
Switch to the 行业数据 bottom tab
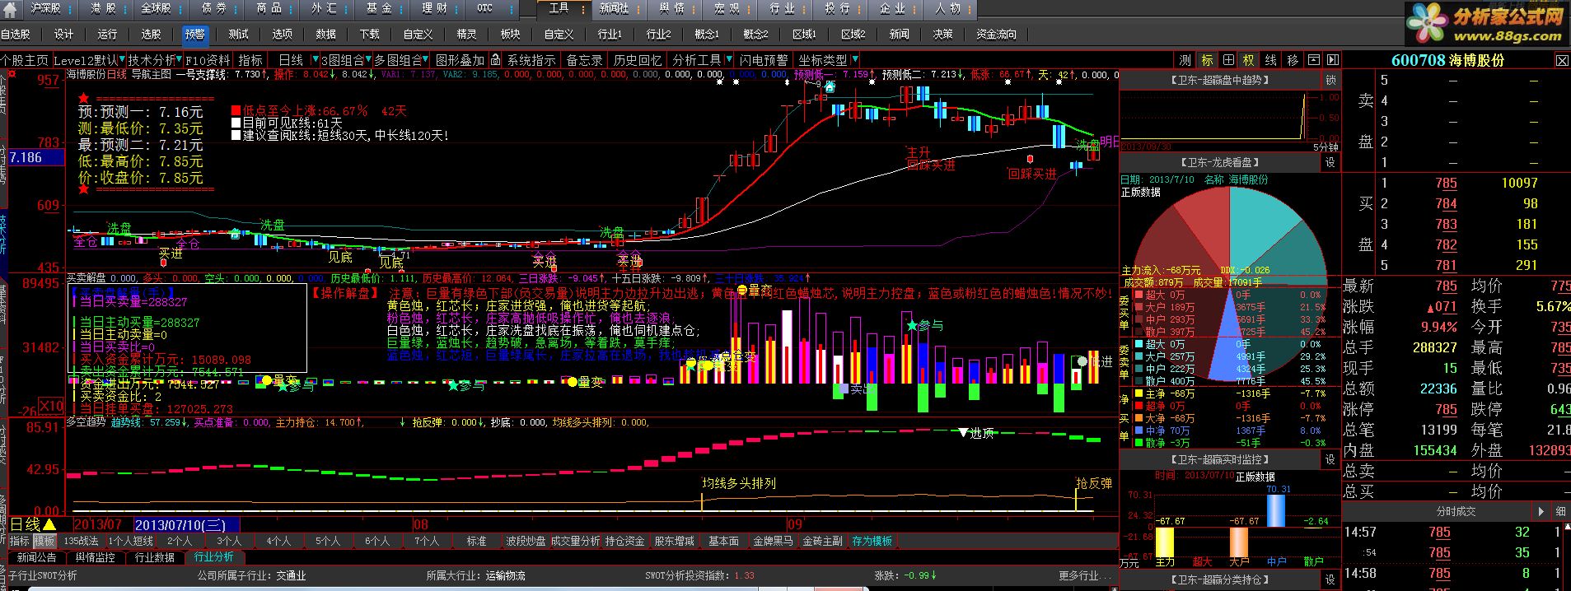point(155,557)
